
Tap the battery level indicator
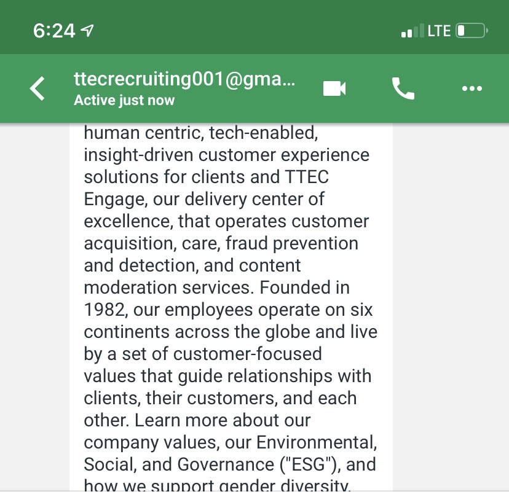coord(472,31)
